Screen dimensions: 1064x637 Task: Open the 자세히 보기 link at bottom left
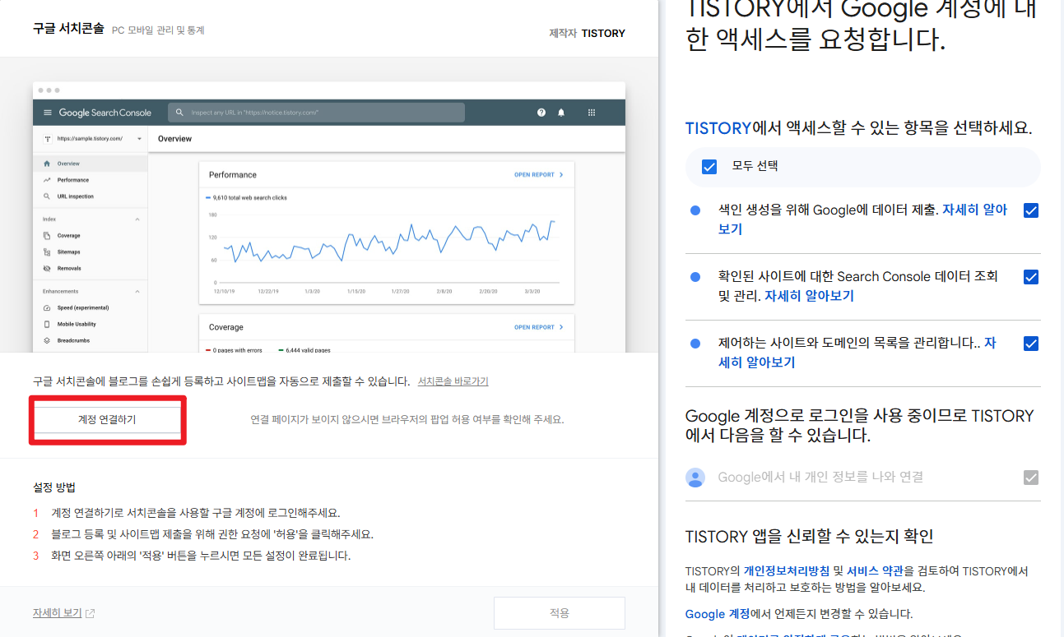point(58,613)
